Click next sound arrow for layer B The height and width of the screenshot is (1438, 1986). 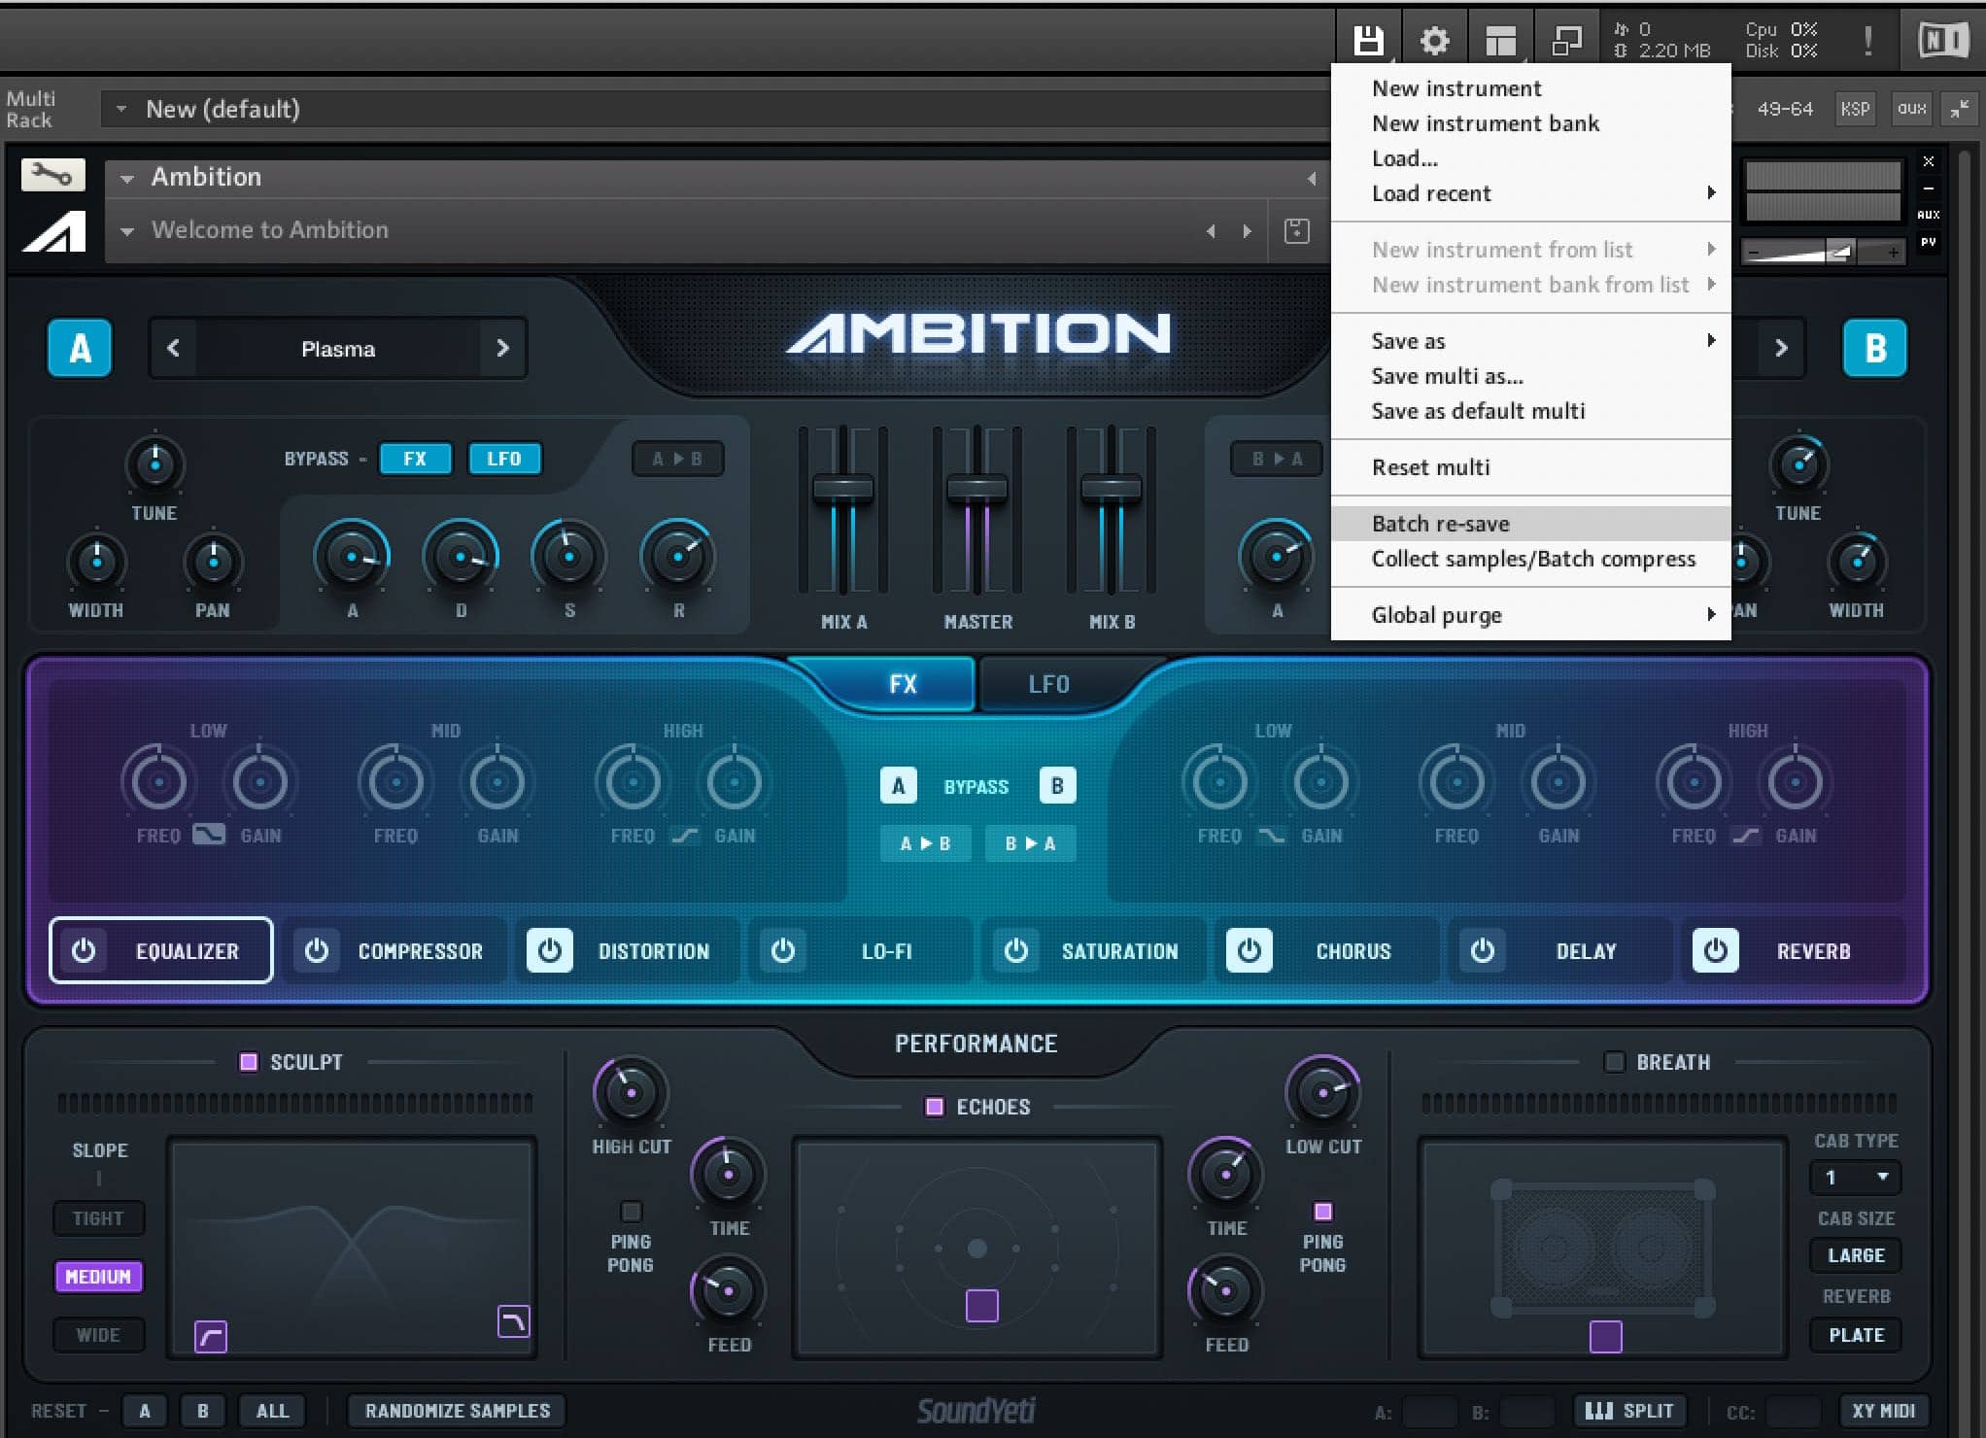coord(1780,348)
